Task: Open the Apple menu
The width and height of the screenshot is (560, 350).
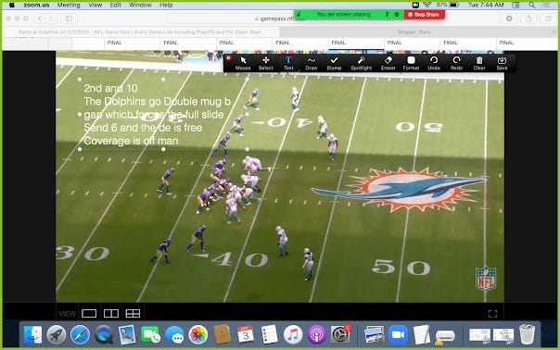Action: [x=12, y=5]
